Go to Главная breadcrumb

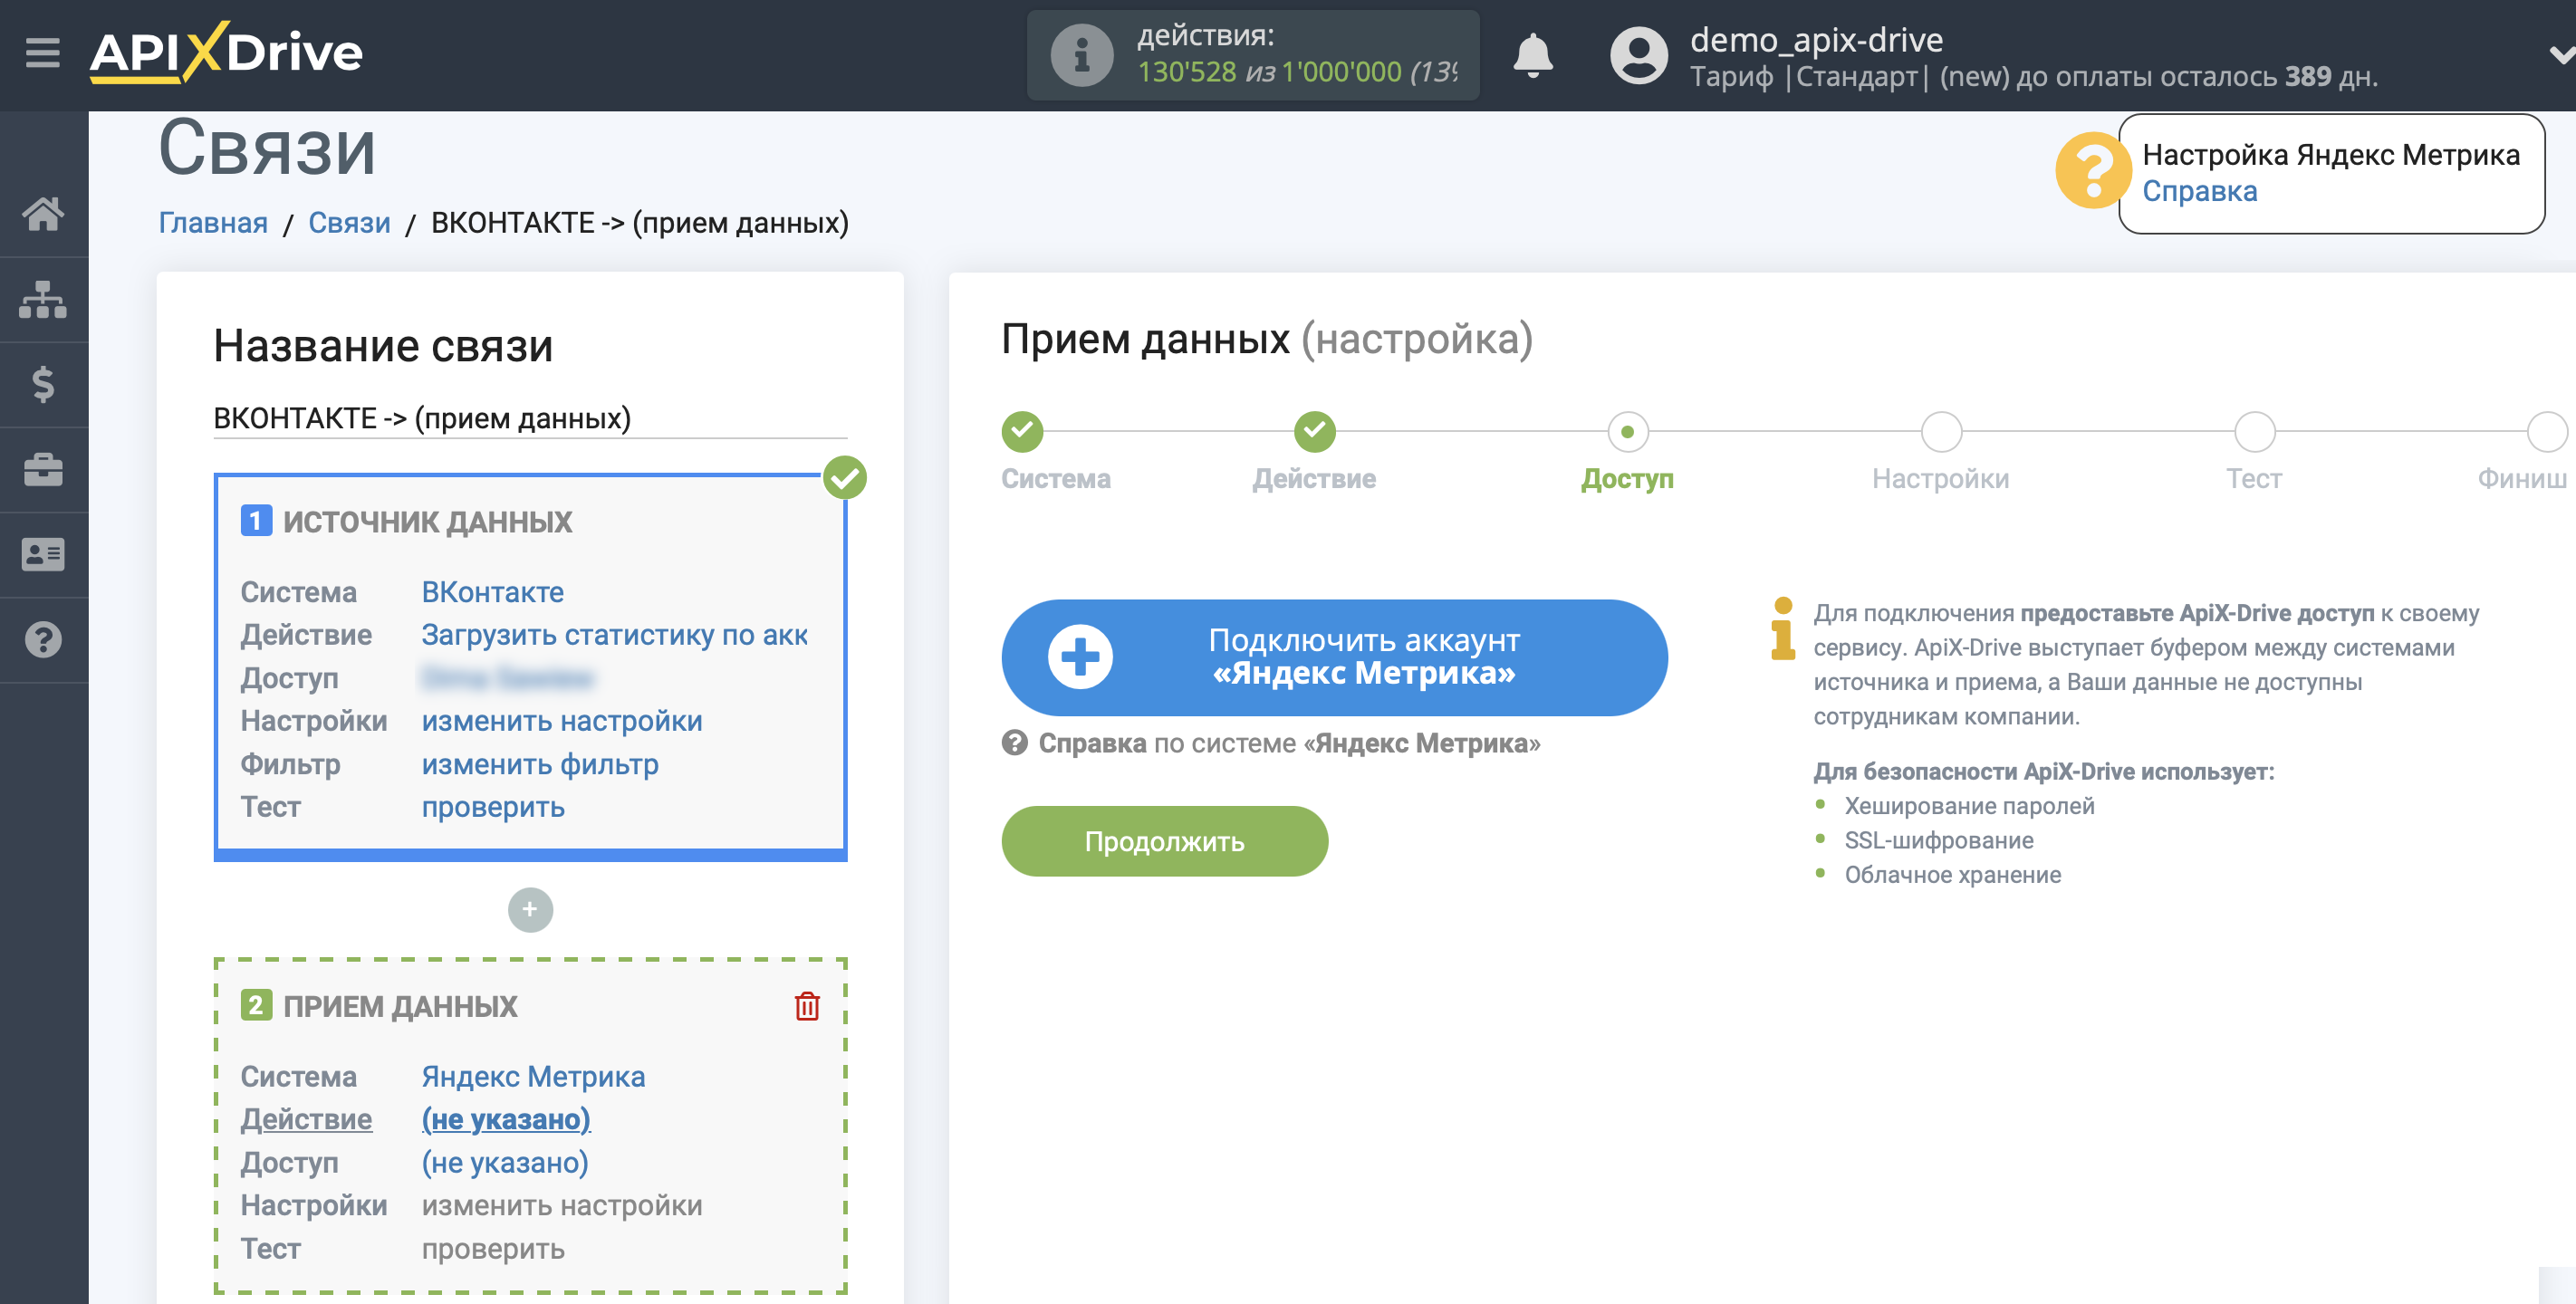[x=213, y=222]
